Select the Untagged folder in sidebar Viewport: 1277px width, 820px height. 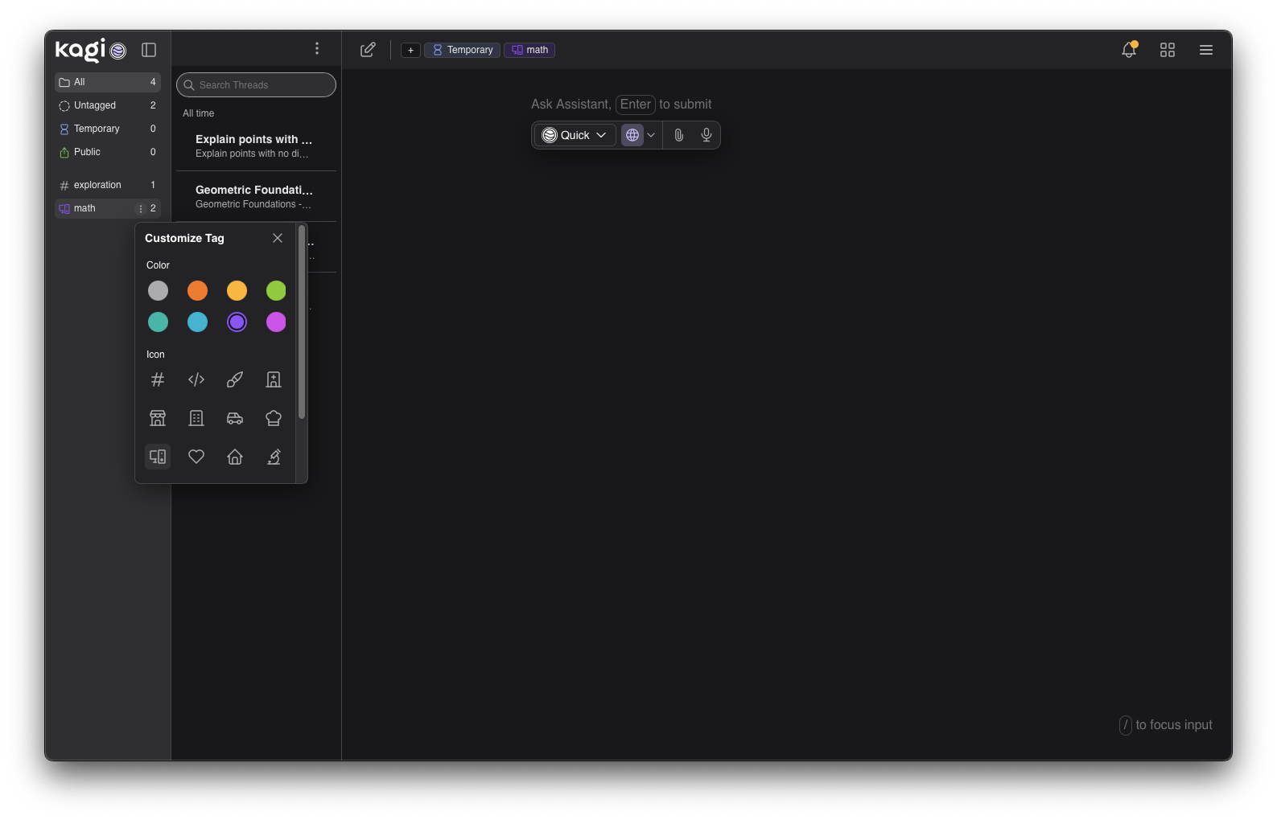click(x=95, y=105)
